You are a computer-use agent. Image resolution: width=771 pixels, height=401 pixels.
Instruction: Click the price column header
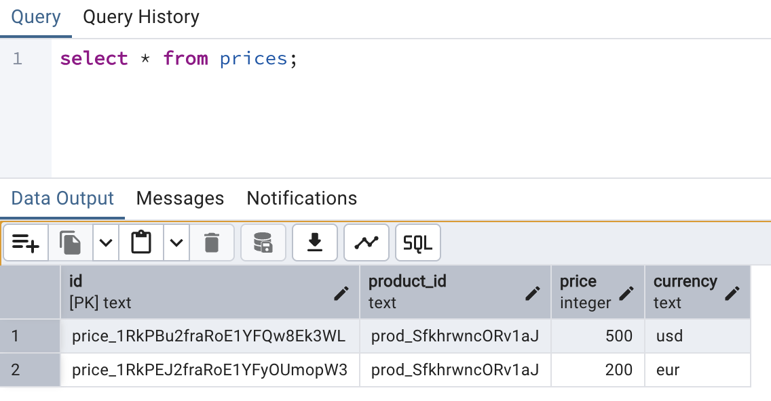pos(598,292)
